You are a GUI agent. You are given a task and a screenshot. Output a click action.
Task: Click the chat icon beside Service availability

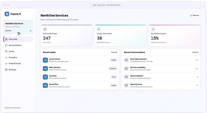[126, 68]
